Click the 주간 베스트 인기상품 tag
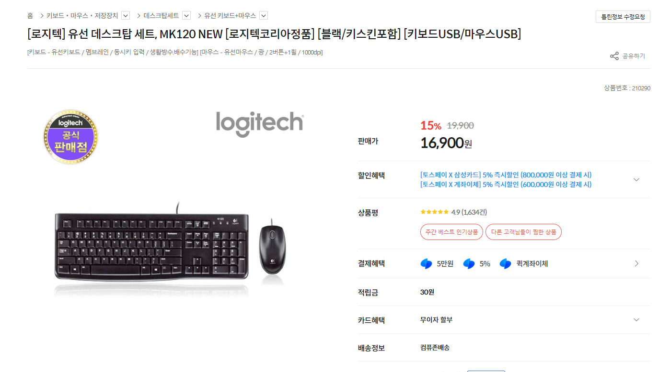670x372 pixels. (451, 232)
